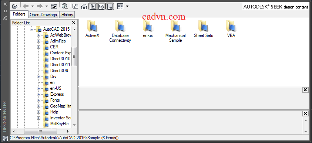Open palette Properties gear icon
This screenshot has width=312, height=143.
[x=5, y=18]
